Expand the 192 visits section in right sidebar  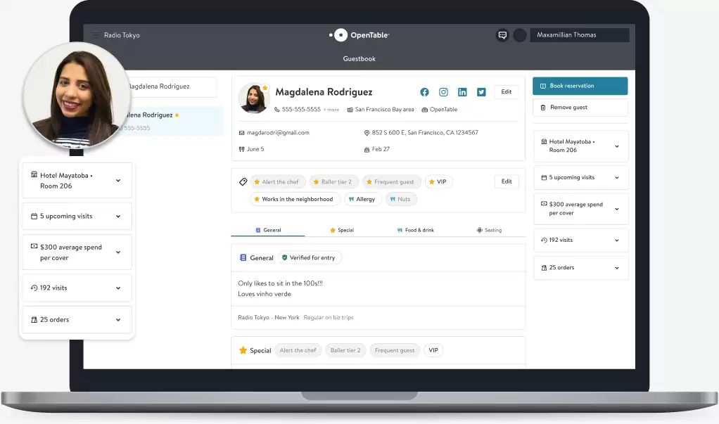(x=580, y=240)
